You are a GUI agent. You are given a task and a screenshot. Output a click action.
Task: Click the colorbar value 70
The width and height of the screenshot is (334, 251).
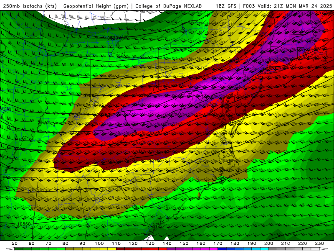(x=48, y=243)
